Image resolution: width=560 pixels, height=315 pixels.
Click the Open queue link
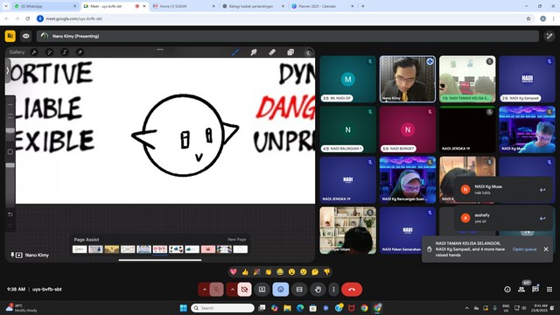coord(524,249)
